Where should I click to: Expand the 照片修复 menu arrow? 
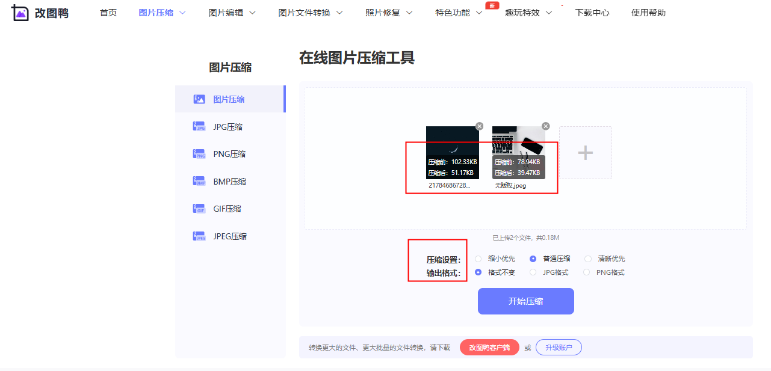coord(409,13)
